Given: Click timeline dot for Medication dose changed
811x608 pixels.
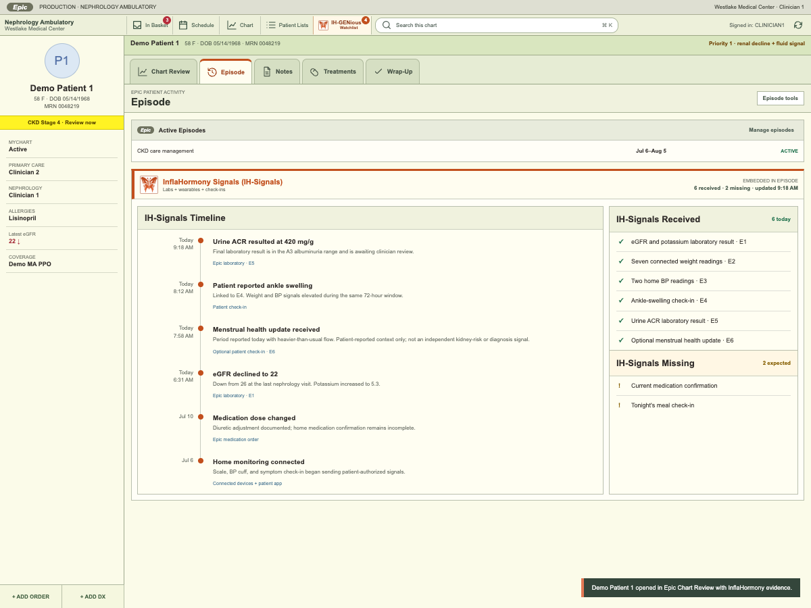Looking at the screenshot, I should click(201, 417).
